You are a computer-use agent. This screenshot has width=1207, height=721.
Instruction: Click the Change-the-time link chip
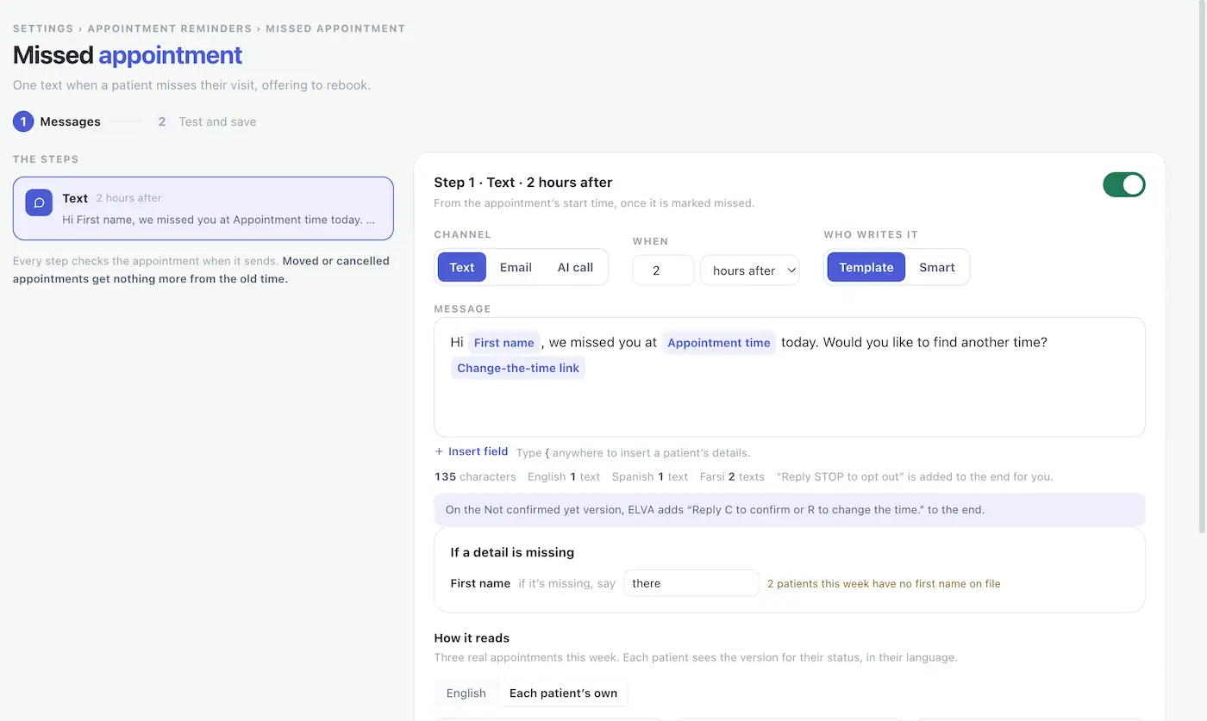[518, 368]
